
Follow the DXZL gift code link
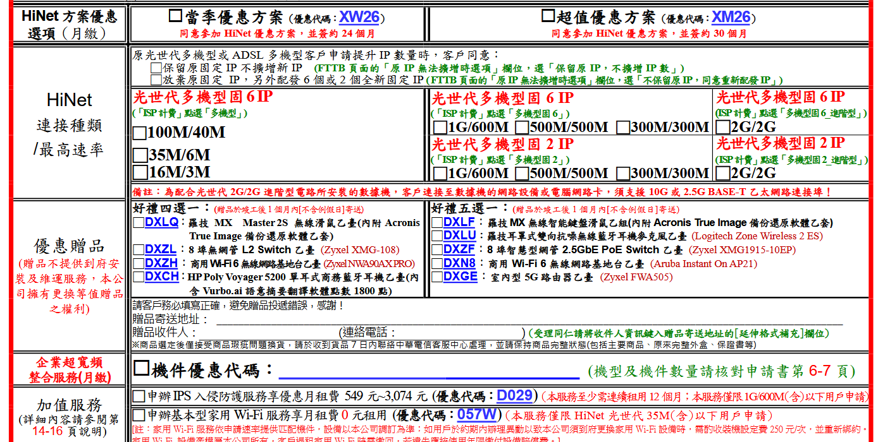click(161, 249)
